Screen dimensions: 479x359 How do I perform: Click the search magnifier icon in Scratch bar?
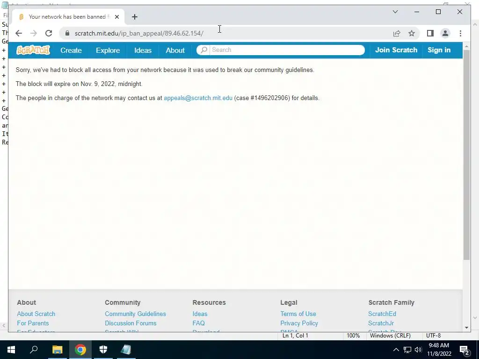tap(204, 50)
